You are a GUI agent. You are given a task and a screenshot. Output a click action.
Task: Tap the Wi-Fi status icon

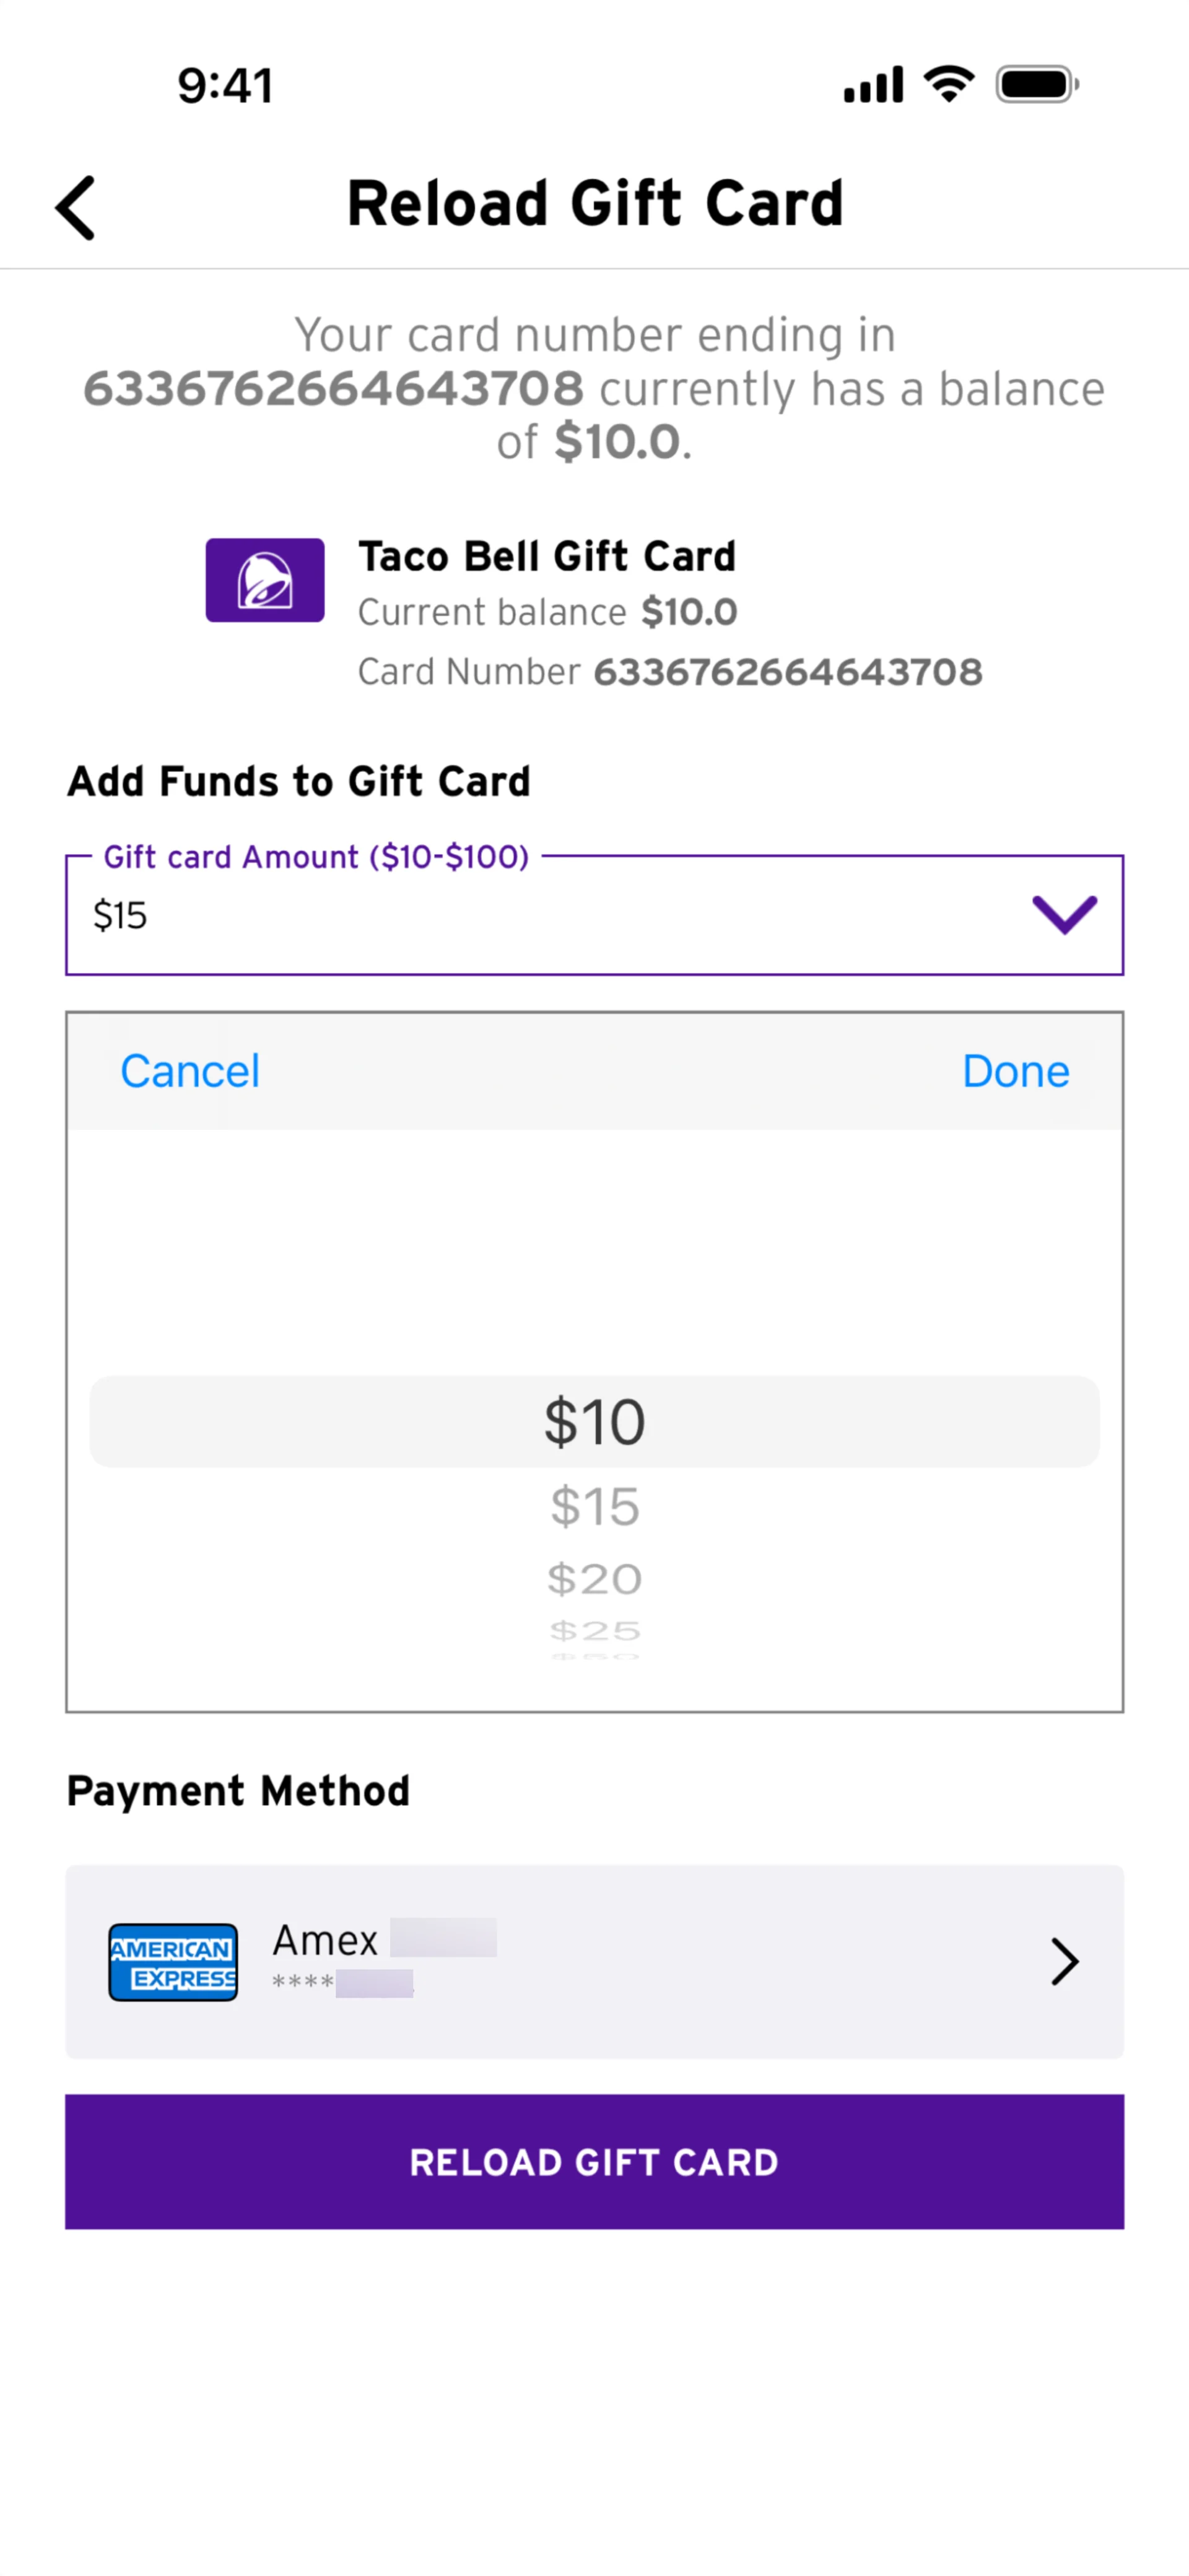click(949, 84)
